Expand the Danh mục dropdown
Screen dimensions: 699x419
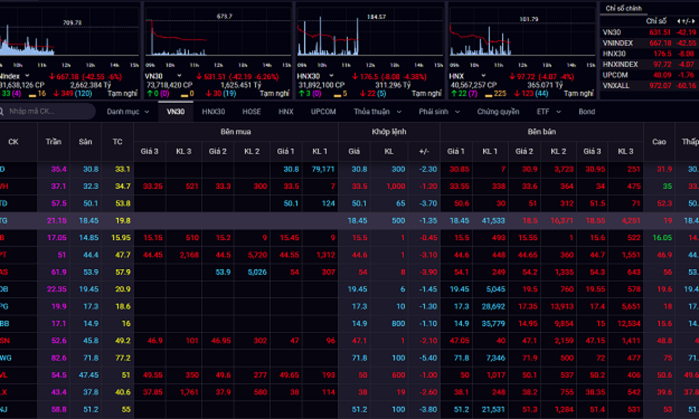(x=128, y=112)
